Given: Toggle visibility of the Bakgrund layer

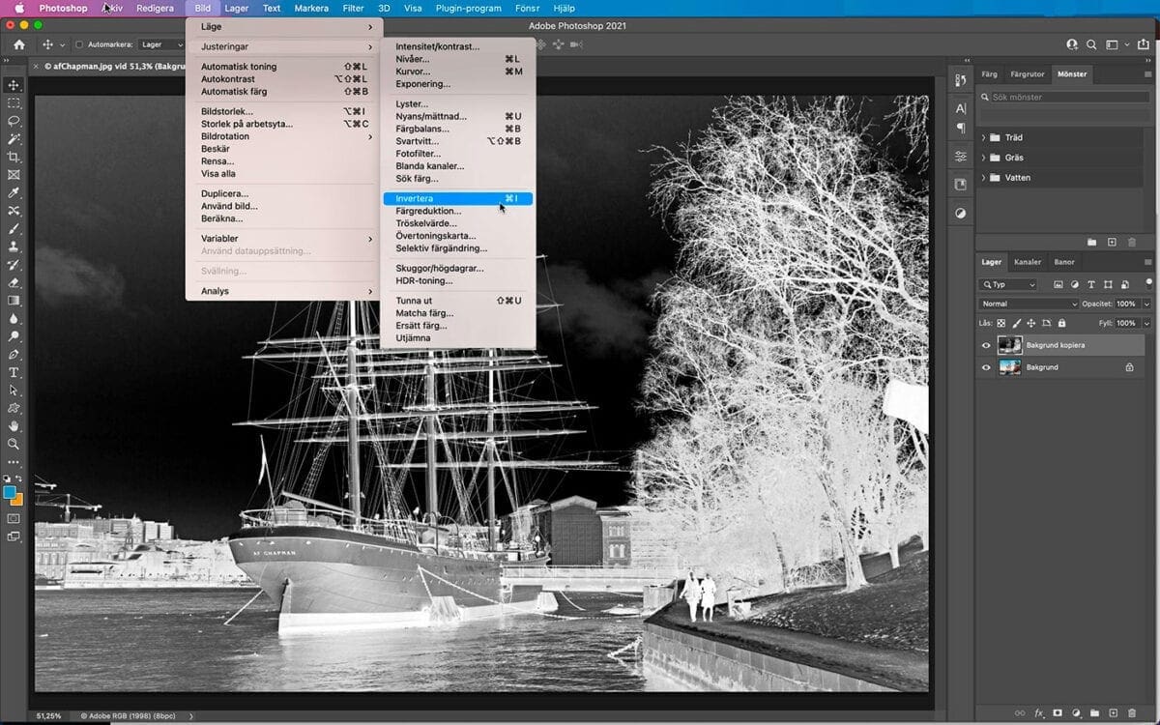Looking at the screenshot, I should (986, 367).
